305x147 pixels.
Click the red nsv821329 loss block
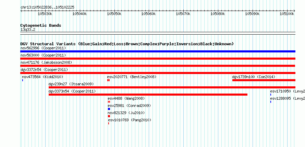pyautogui.click(x=109, y=116)
